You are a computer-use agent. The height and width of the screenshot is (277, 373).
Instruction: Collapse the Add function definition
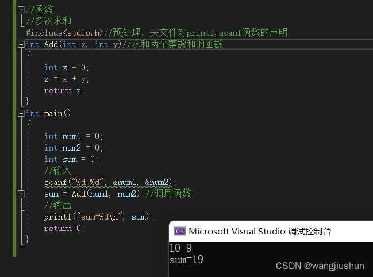coord(21,44)
